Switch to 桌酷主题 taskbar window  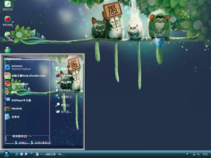50,154
